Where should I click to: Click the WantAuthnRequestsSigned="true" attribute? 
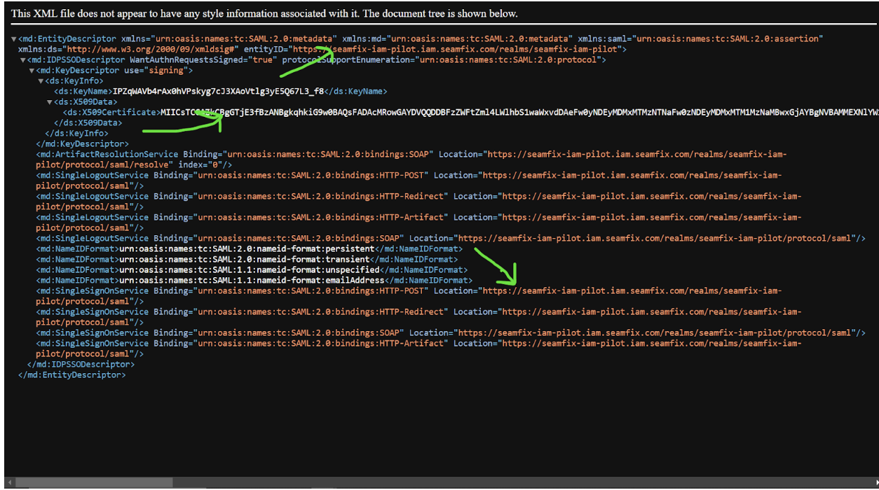(203, 59)
